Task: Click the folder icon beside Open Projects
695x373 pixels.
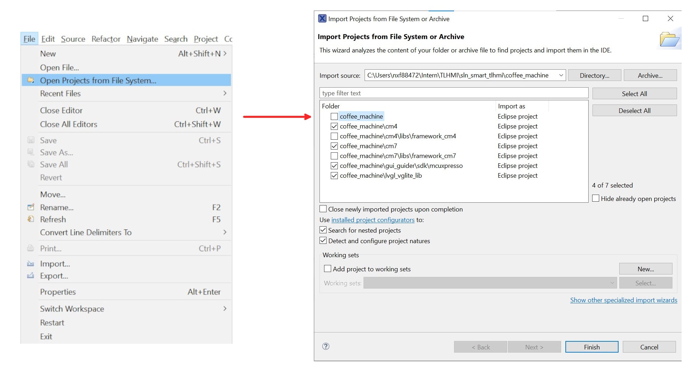Action: [x=31, y=80]
